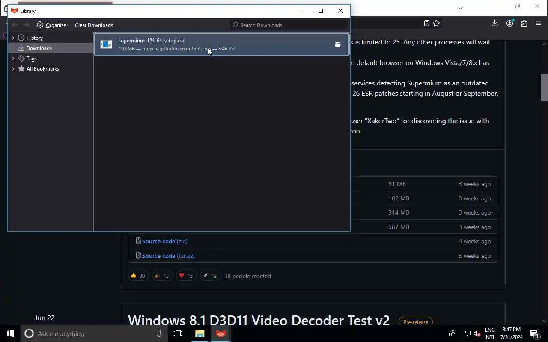Viewport: 548px width, 342px height.
Task: Open browser downloads toolbar icon
Action: pos(494,24)
